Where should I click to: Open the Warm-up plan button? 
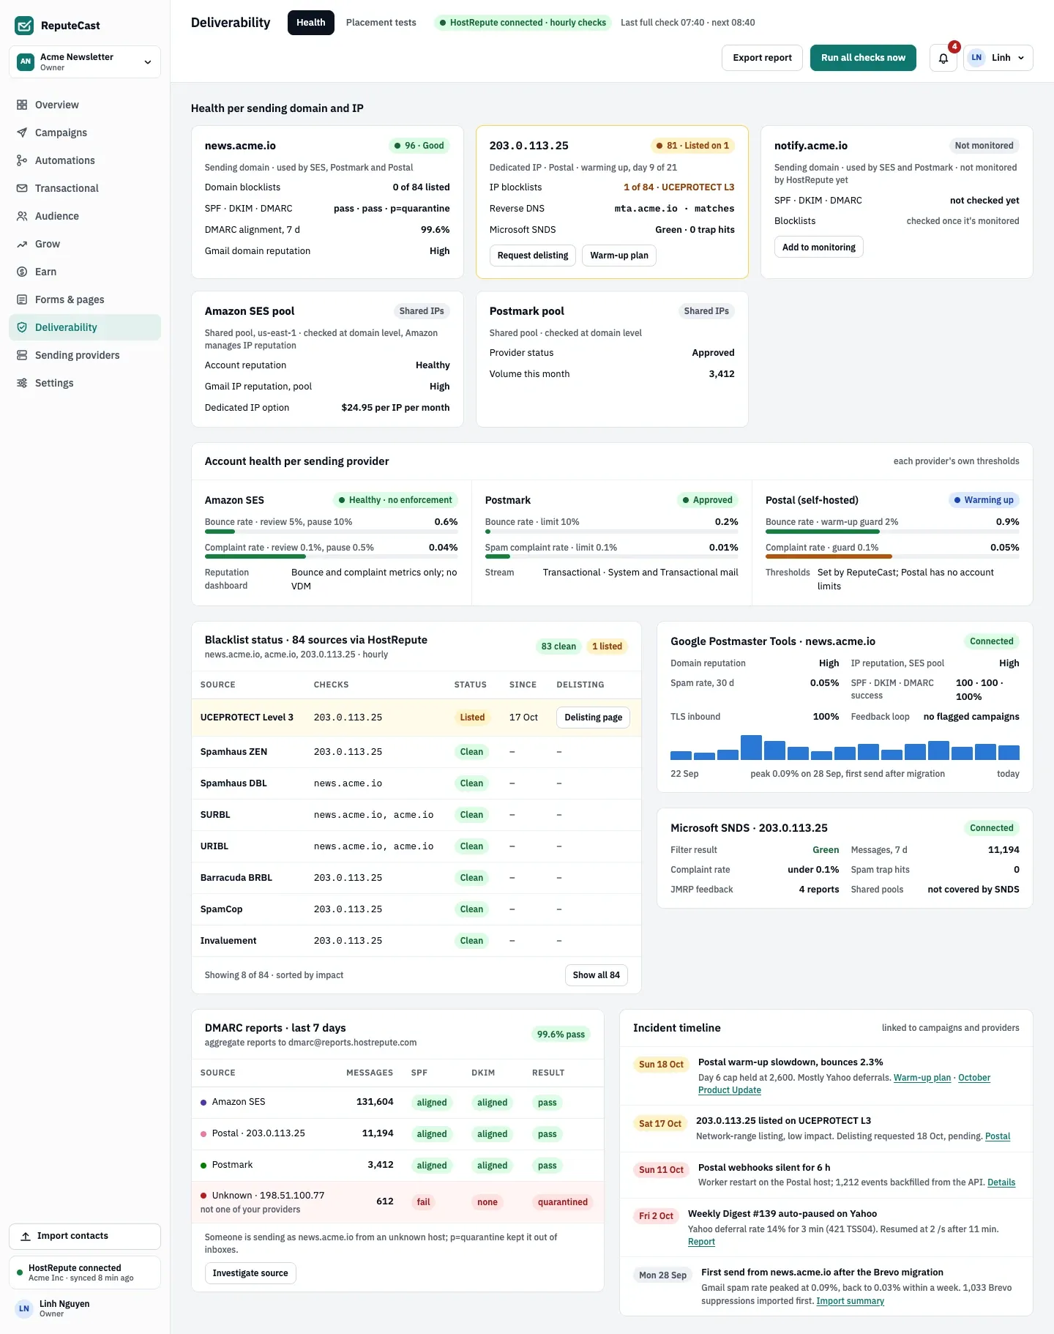tap(619, 256)
